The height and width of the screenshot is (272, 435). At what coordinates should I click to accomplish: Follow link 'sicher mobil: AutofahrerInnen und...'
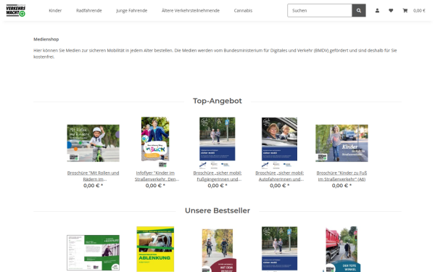click(280, 176)
